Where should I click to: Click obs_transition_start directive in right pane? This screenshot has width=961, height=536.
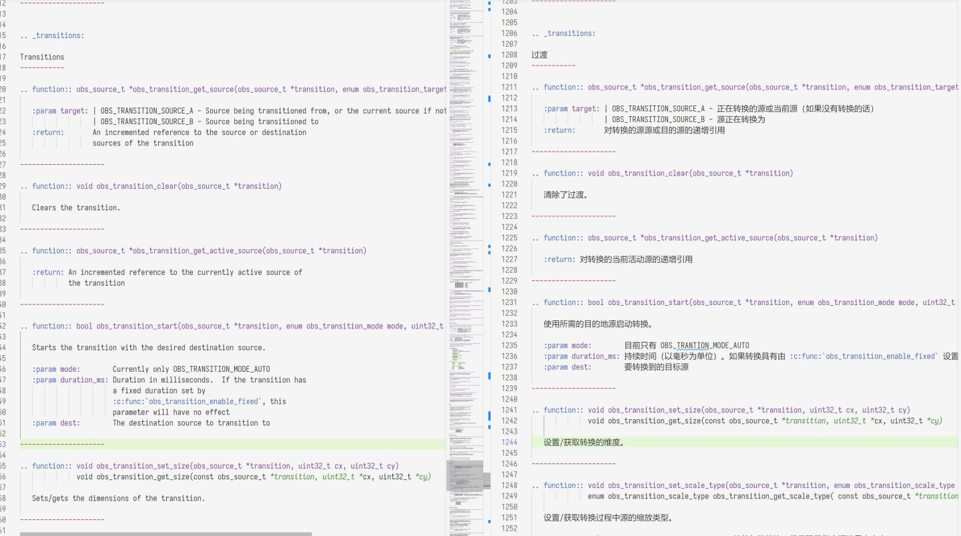coord(648,302)
